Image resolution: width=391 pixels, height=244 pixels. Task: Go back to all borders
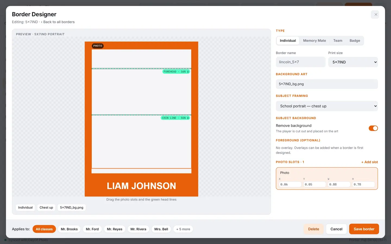pos(58,22)
